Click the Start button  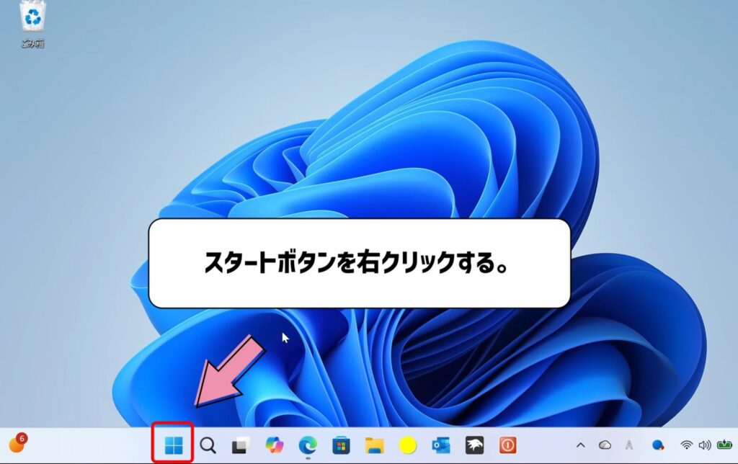(x=173, y=445)
